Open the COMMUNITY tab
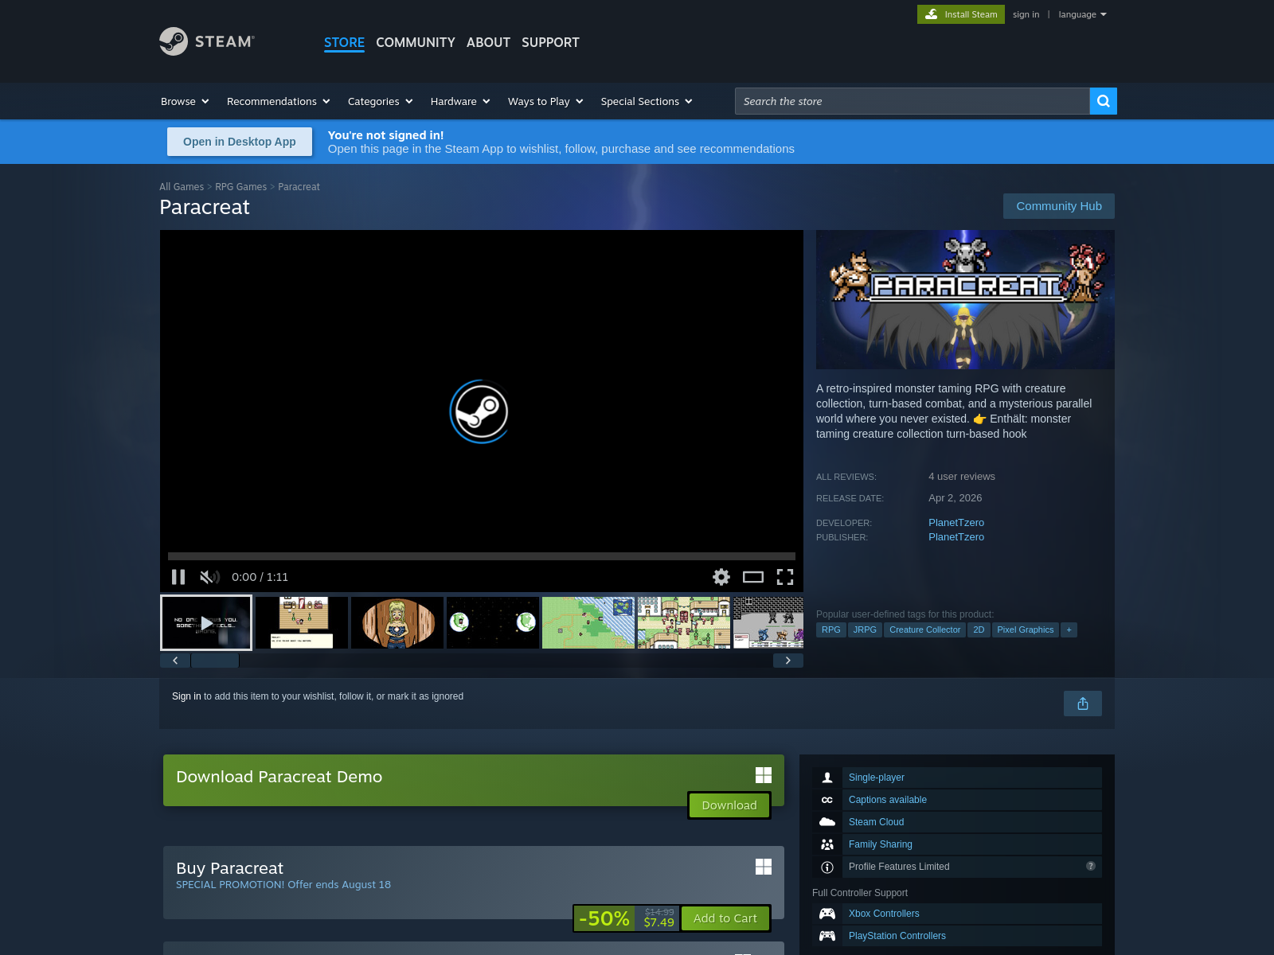1274x955 pixels. 416,42
